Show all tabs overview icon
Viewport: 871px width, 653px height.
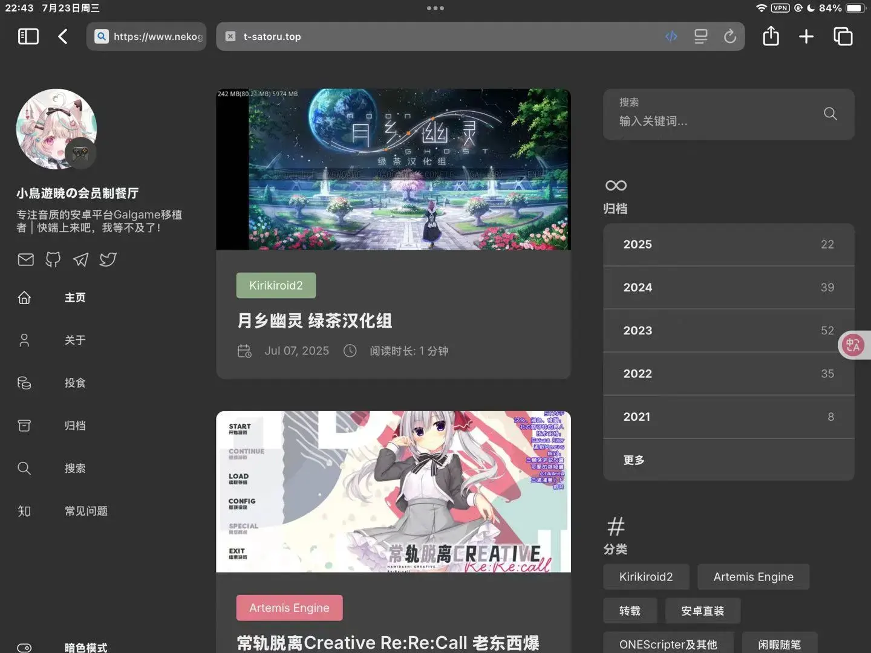coord(843,36)
